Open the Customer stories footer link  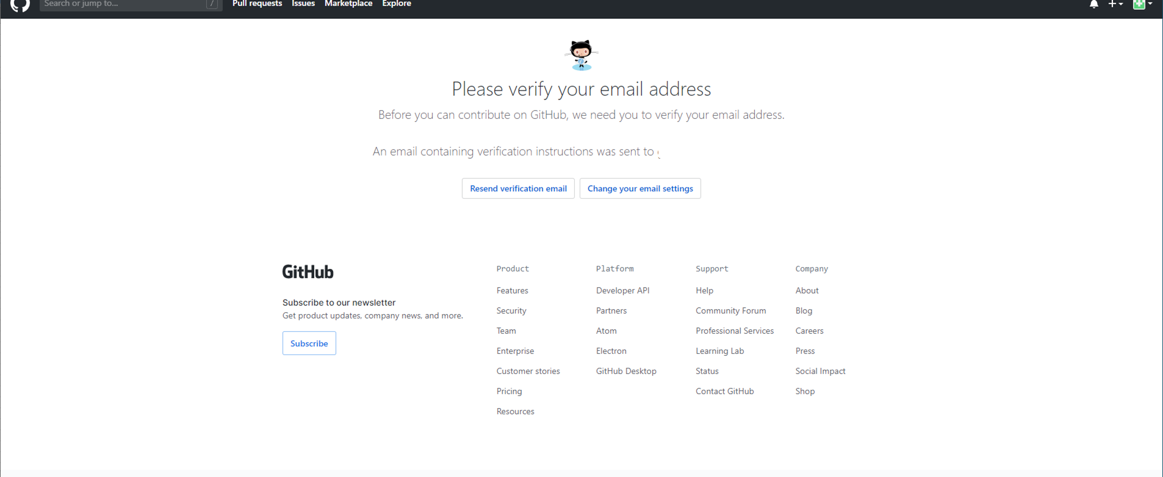click(528, 371)
